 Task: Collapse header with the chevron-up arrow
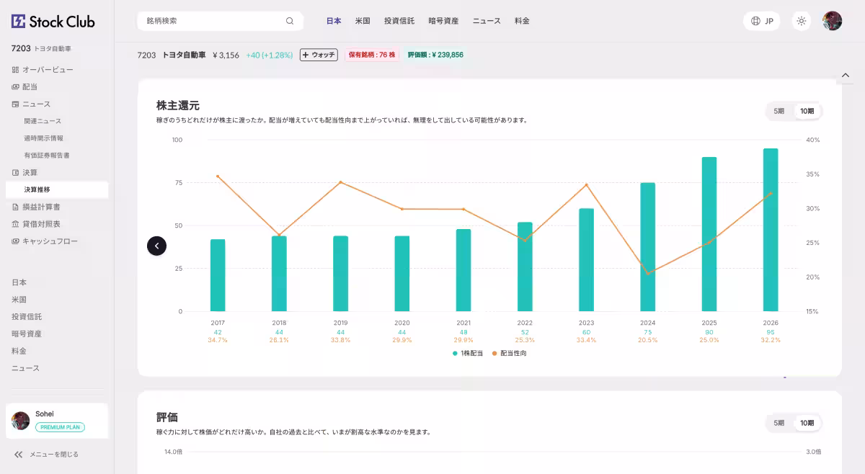pos(846,75)
